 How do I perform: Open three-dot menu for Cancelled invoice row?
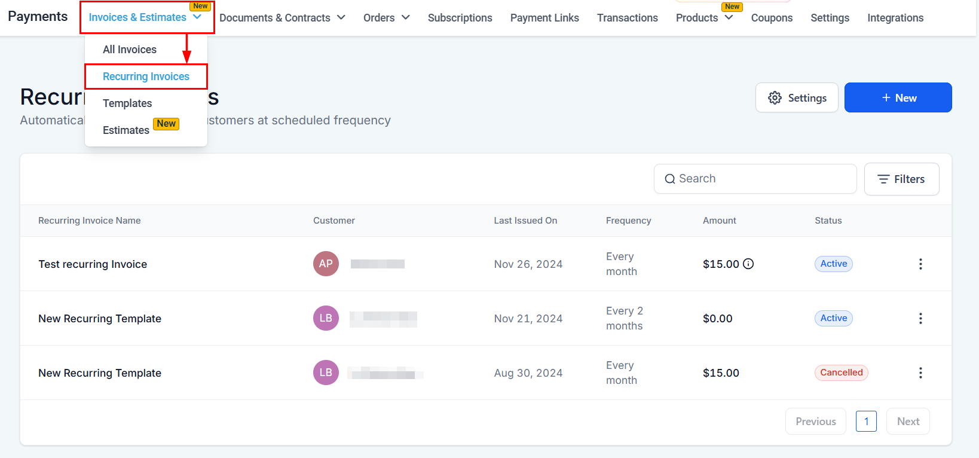pos(920,372)
